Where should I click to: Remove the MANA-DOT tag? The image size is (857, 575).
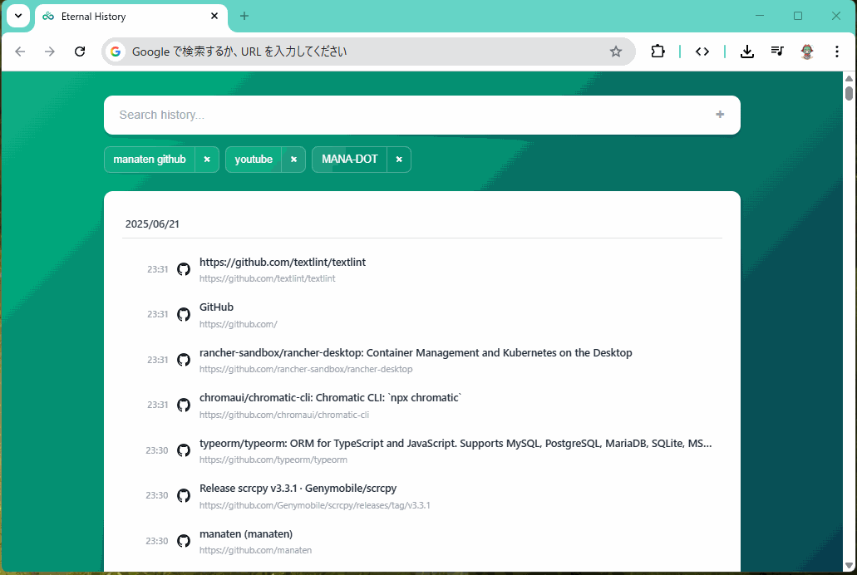399,160
